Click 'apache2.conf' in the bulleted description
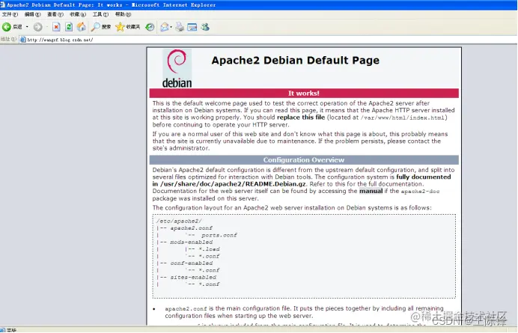Image resolution: width=518 pixels, height=333 pixels. coord(186,308)
